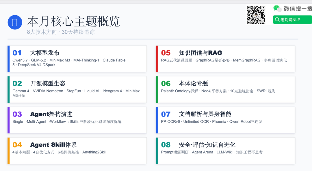Click the blue 01 number label
This screenshot has height=171, width=312.
click(x=17, y=53)
